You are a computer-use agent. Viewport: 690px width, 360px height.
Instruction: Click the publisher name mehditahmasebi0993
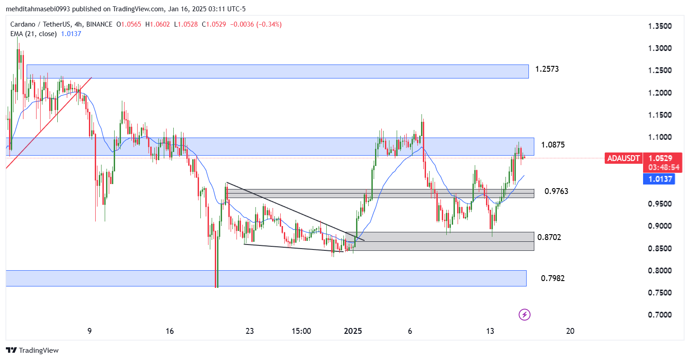38,9
